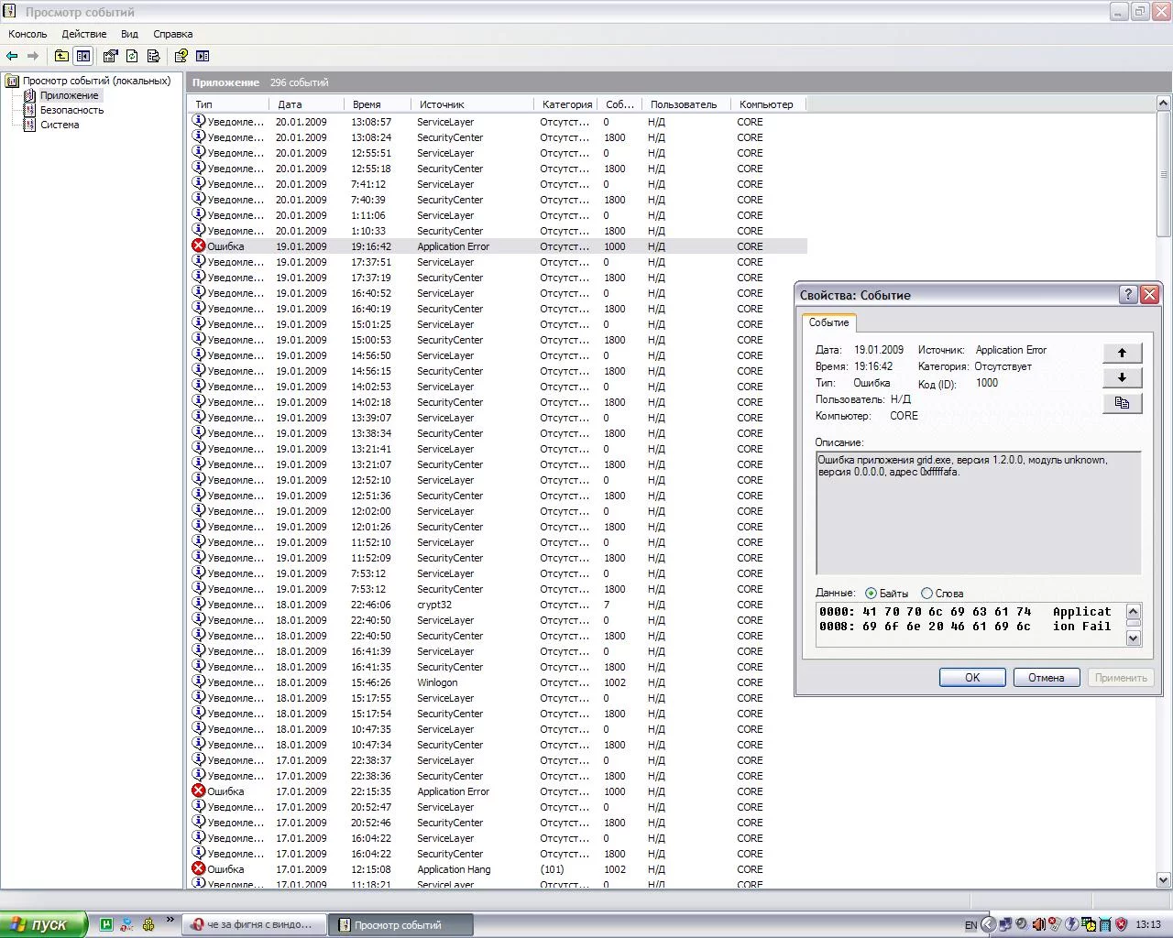Open the Действие menu
The width and height of the screenshot is (1173, 938).
click(x=84, y=34)
